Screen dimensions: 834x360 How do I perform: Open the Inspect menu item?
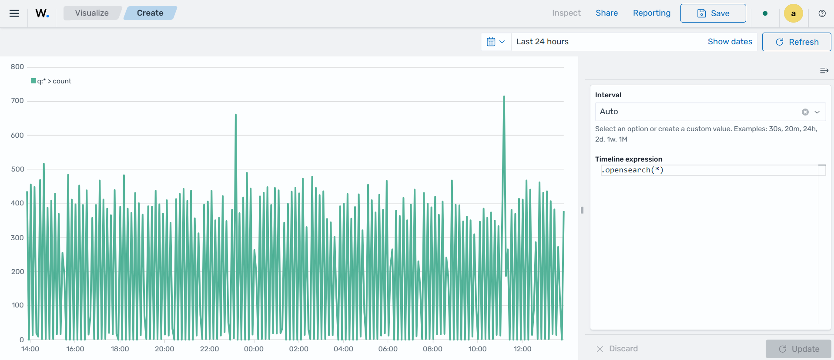pos(566,13)
